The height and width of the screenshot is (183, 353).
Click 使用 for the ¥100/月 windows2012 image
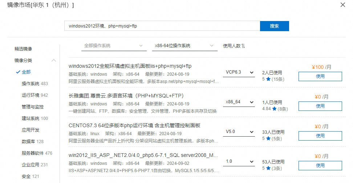320,76
